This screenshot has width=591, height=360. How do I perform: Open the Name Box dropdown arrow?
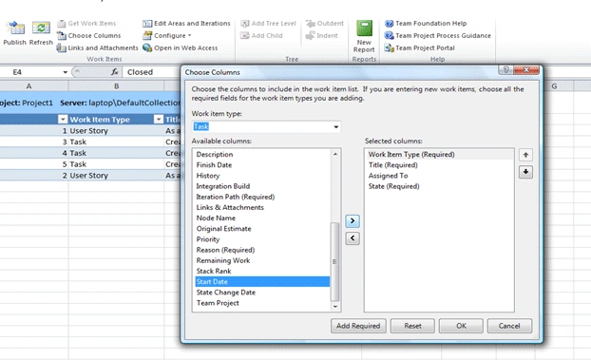(66, 72)
